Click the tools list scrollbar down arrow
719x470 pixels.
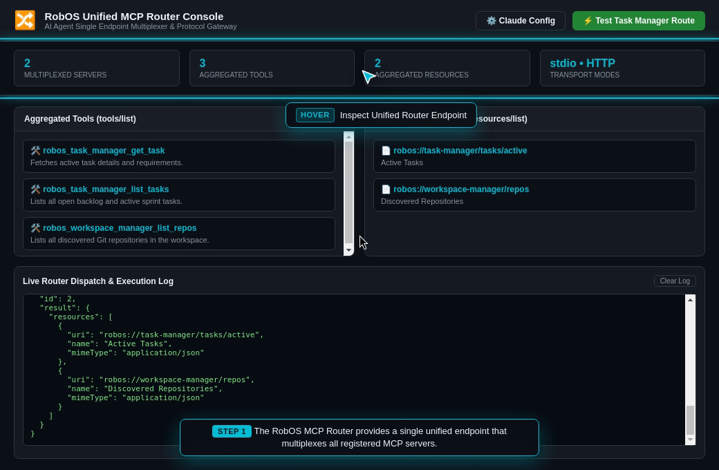tap(348, 250)
